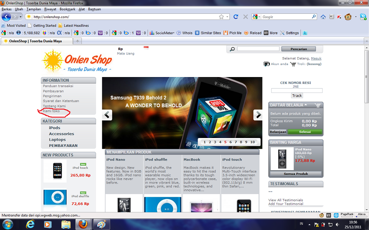This screenshot has height=230, width=369.
Task: Click the monkey face add-on icon
Action: pyautogui.click(x=348, y=16)
